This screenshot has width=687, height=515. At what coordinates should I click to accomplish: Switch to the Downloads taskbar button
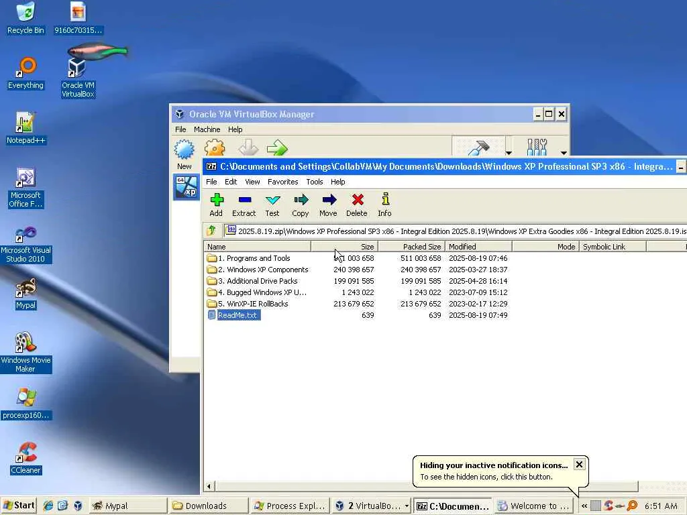pos(209,506)
